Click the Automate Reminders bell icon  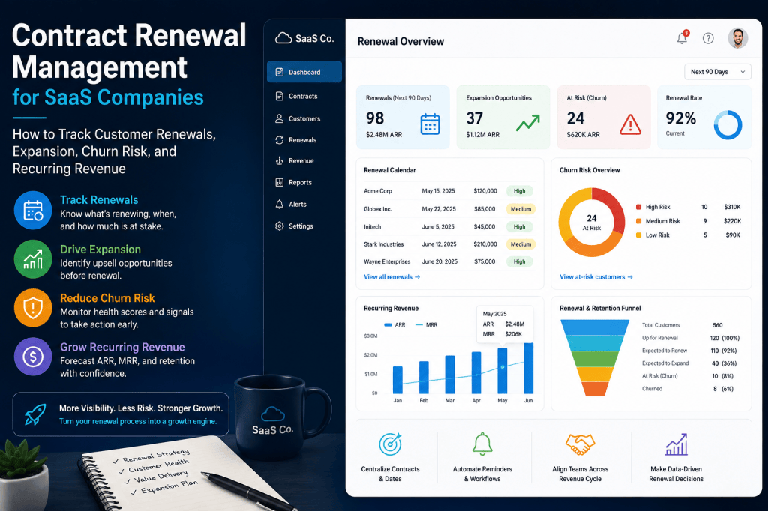(x=482, y=444)
